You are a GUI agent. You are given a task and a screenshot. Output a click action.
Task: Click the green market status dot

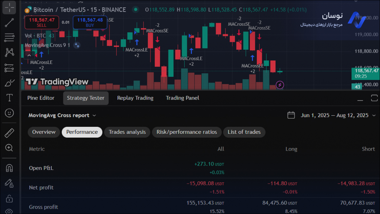tap(136, 10)
